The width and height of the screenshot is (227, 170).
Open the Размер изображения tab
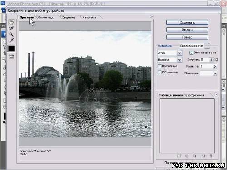[x=195, y=95]
